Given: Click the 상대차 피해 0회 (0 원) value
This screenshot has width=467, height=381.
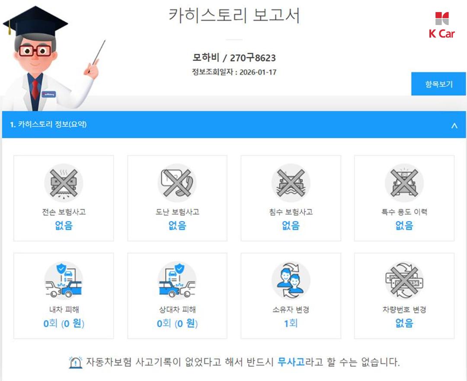Looking at the screenshot, I should point(177,323).
